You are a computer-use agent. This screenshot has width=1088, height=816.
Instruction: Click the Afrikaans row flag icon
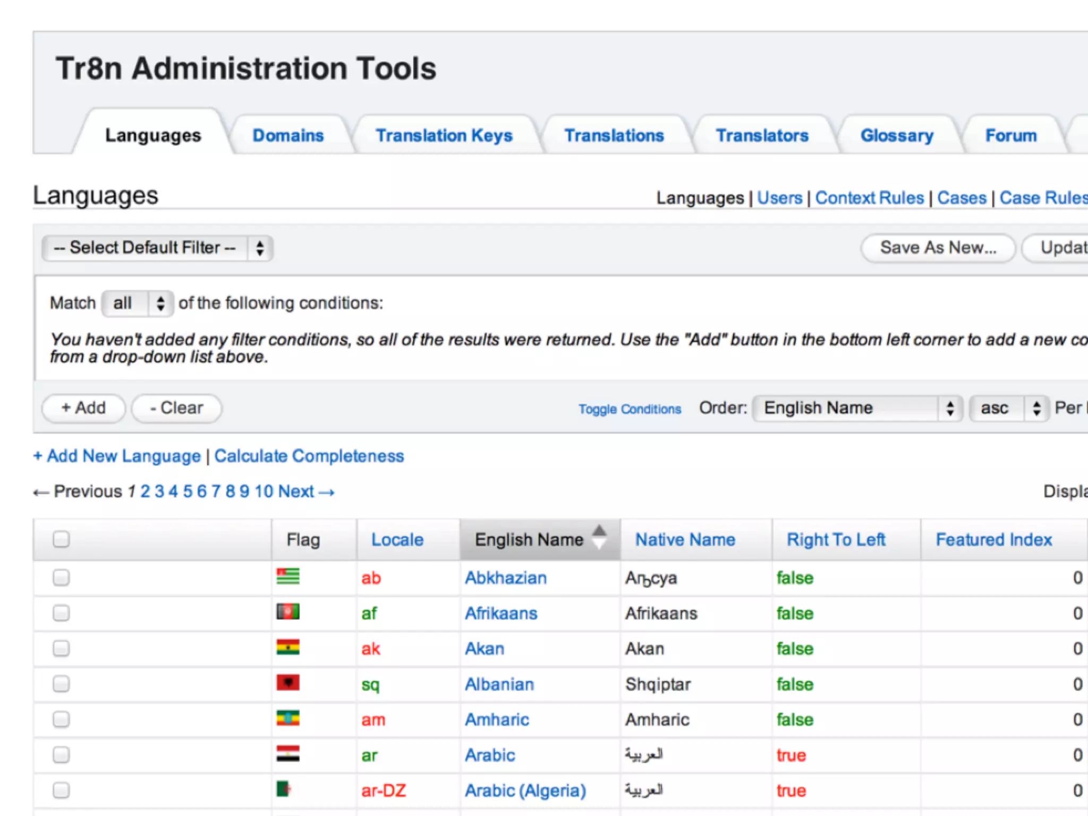click(x=288, y=612)
